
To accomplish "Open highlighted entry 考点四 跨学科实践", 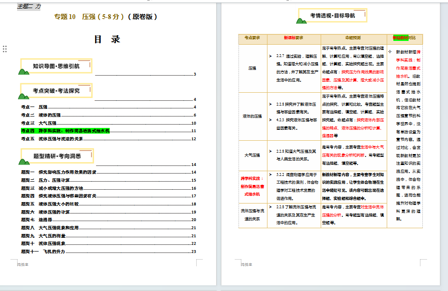I will coord(108,131).
